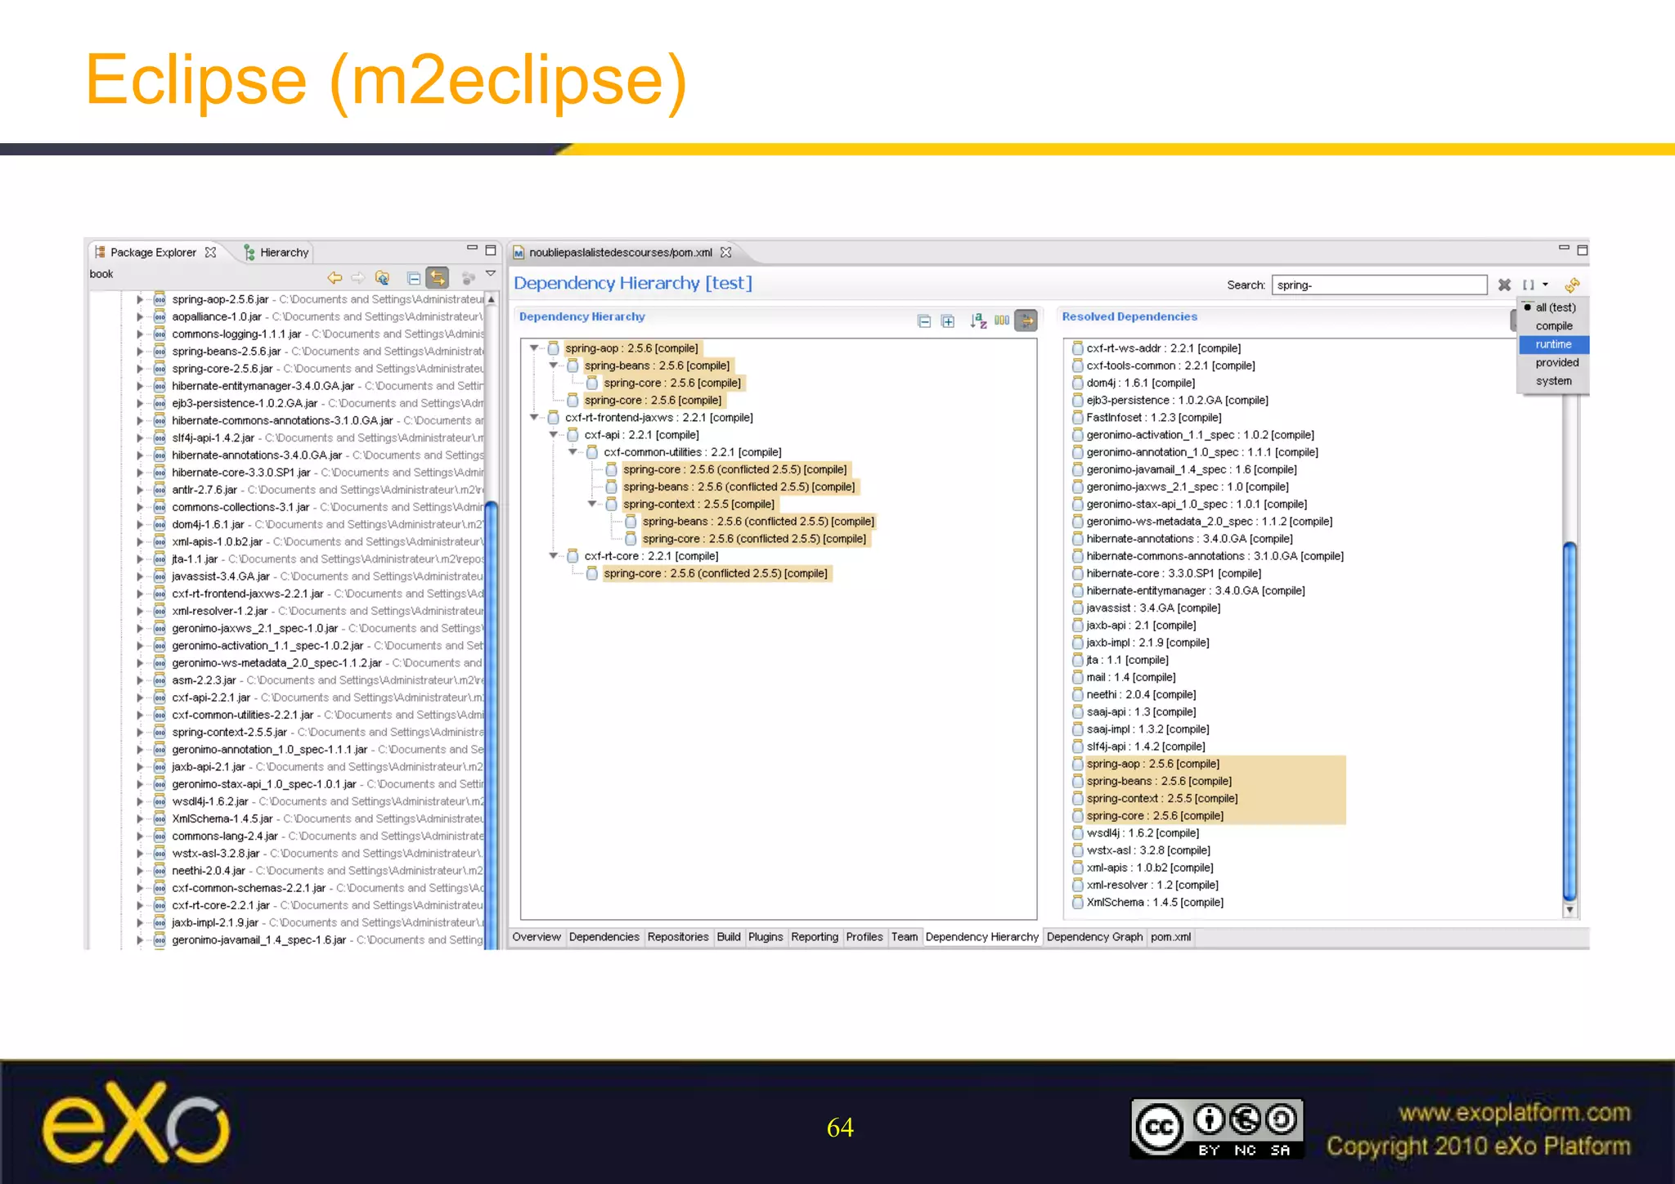Image resolution: width=1675 pixels, height=1184 pixels.
Task: Open the pom.xml source tab at the bottom
Action: (x=1170, y=937)
